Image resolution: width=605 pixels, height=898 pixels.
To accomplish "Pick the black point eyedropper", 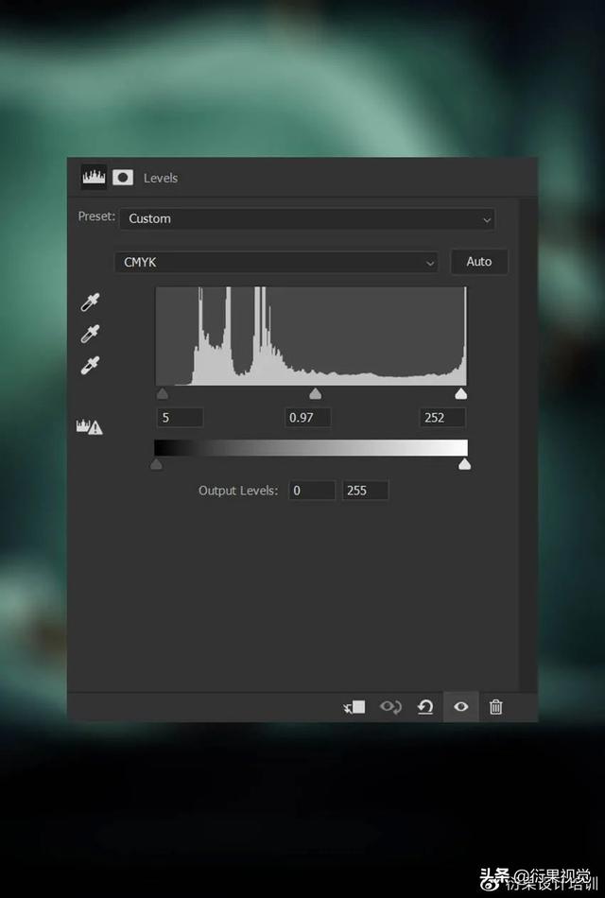I will 90,302.
